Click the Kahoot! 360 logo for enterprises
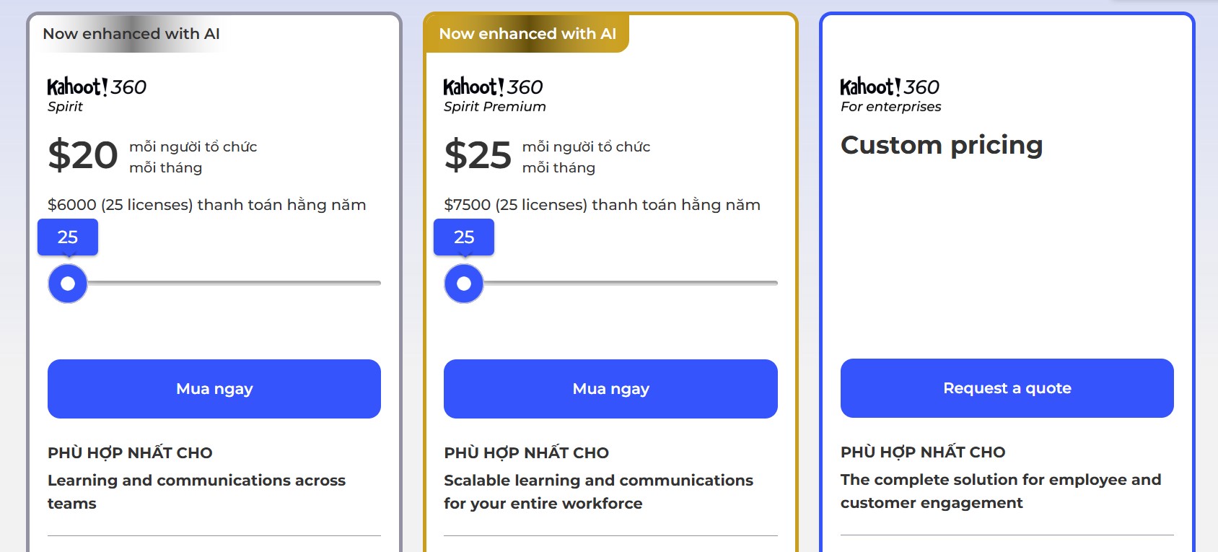The image size is (1218, 552). click(x=890, y=87)
